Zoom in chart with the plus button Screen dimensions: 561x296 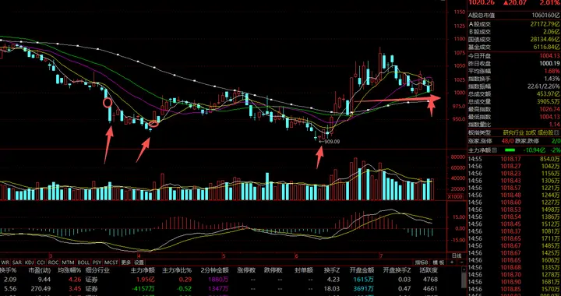pos(452,262)
